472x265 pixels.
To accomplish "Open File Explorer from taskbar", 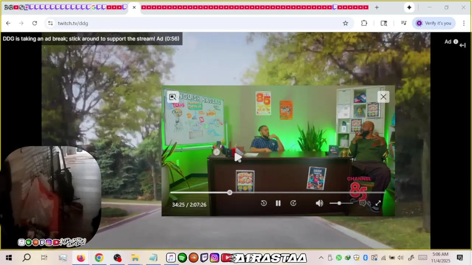I will (x=135, y=258).
